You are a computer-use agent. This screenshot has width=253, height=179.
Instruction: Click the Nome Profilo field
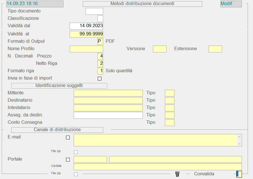(x=86, y=49)
